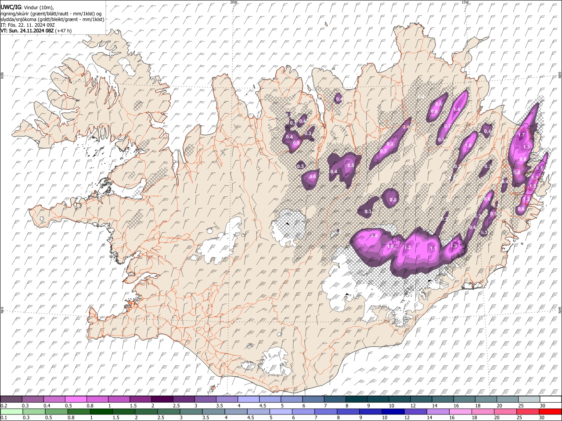Click the upper legend swatch between 3 and 3.5
Image resolution: width=562 pixels, height=421 pixels.
(205, 400)
